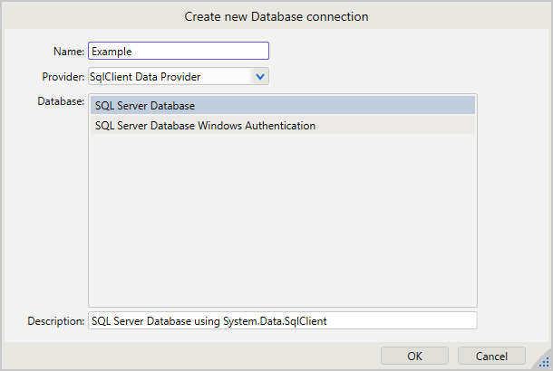Focus the Description text field

pos(281,320)
